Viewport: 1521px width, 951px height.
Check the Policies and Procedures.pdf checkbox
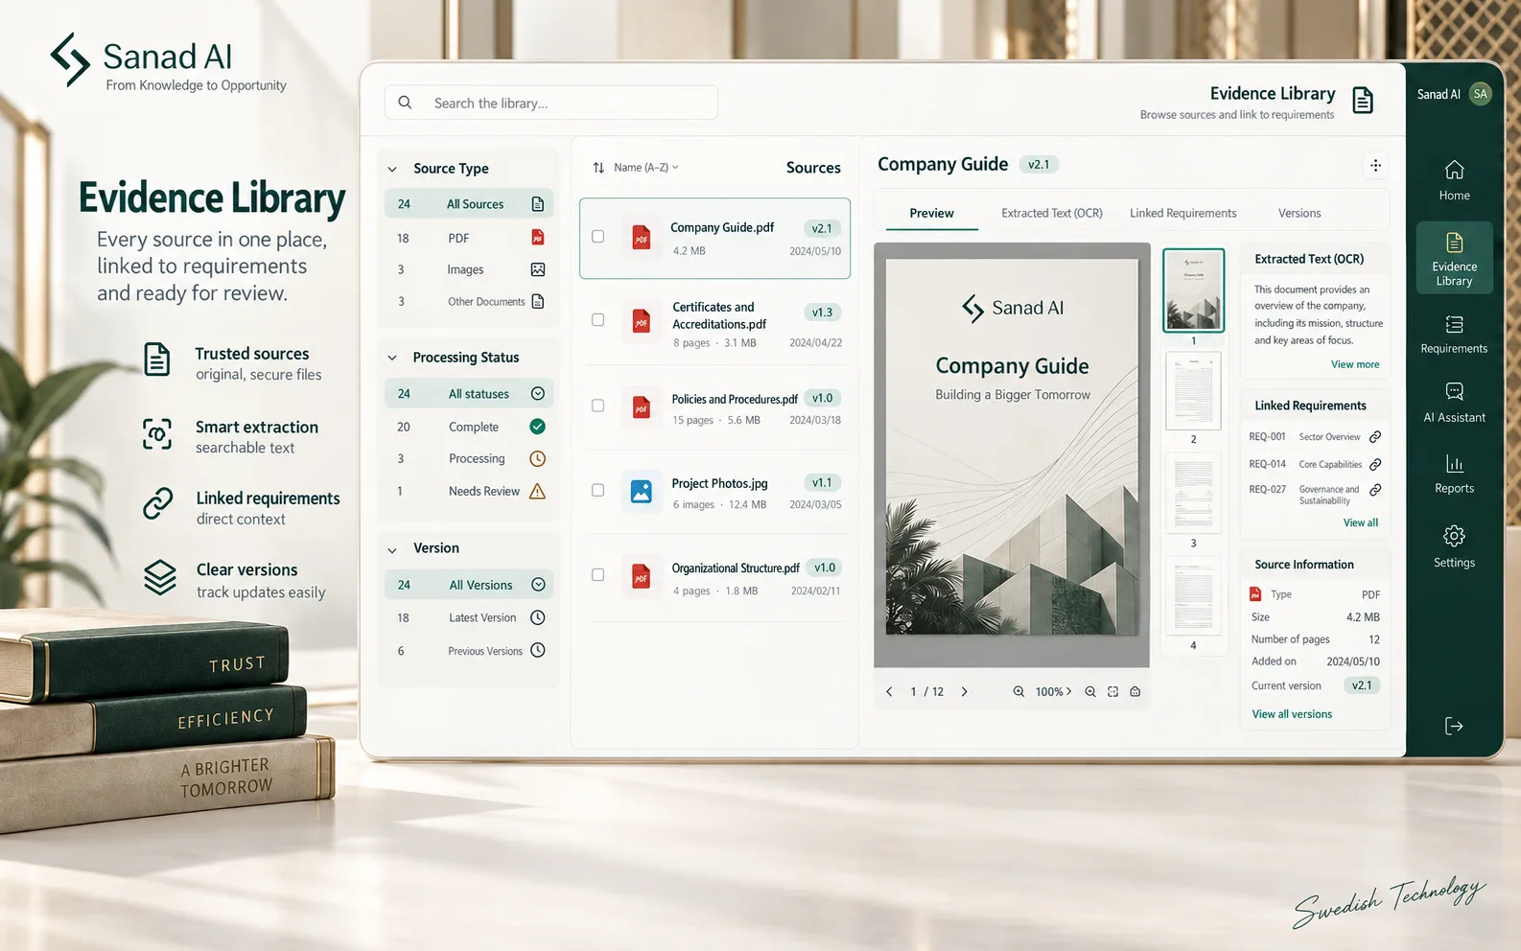[x=597, y=406]
